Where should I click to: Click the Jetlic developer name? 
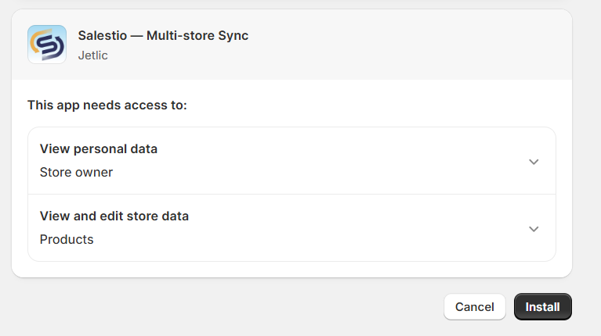coord(92,55)
